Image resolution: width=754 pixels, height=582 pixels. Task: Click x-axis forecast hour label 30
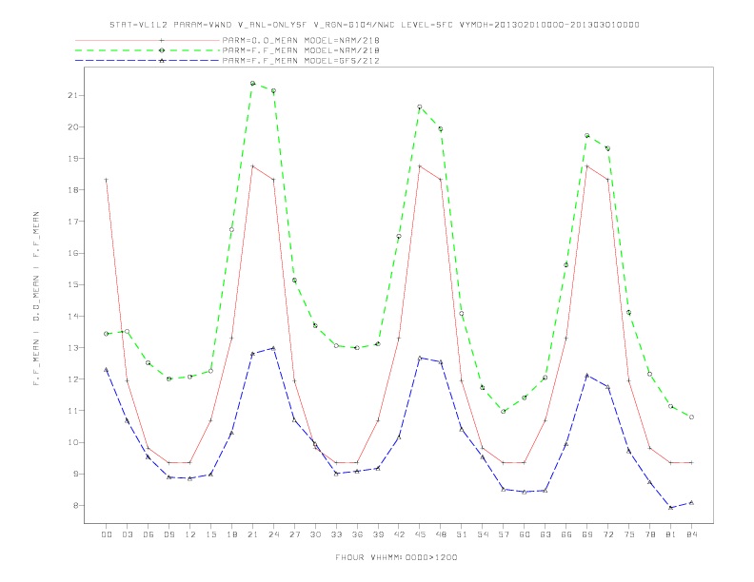pos(315,534)
